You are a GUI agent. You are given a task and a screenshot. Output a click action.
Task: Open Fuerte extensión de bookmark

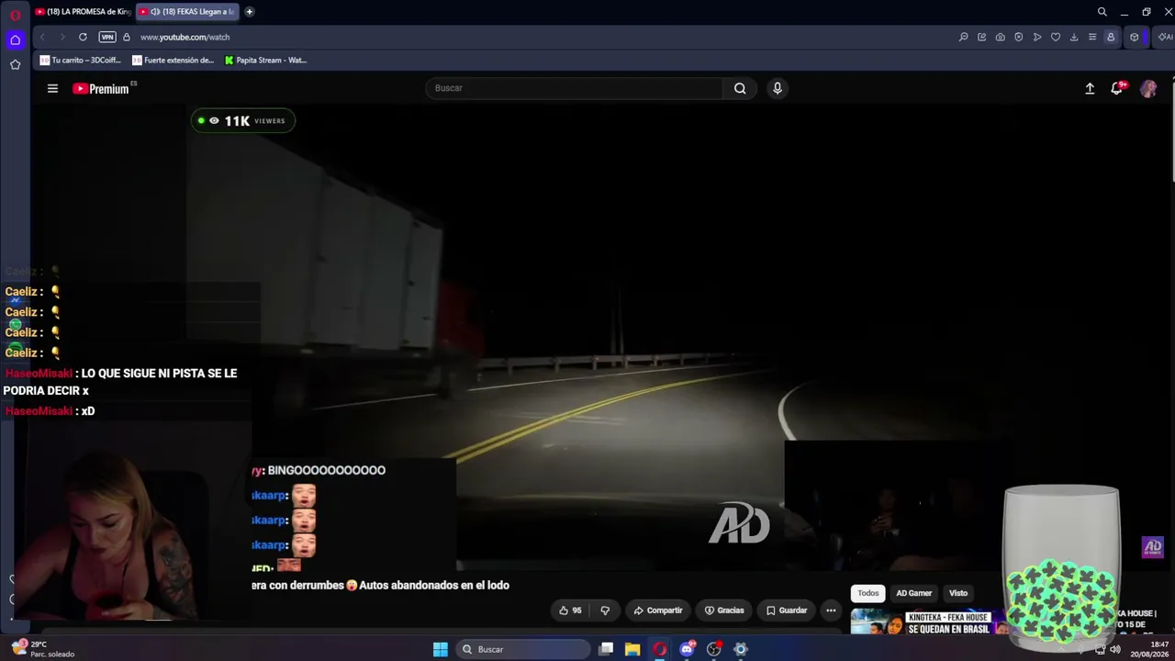click(x=173, y=61)
